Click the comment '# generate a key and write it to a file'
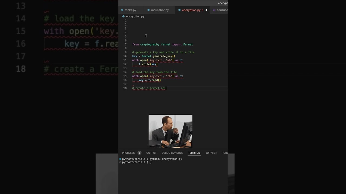This screenshot has width=346, height=194. [163, 52]
